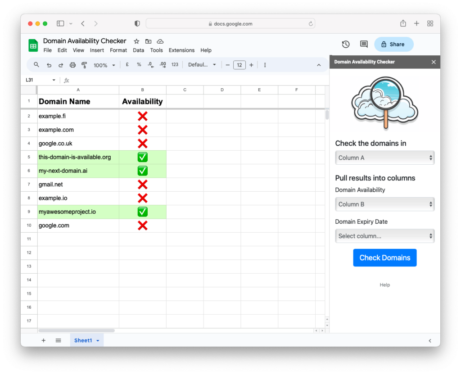Show side panel chevron at bottom right
Image resolution: width=461 pixels, height=374 pixels.
pyautogui.click(x=430, y=341)
